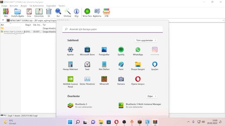Launch Microsoft Store from Start menu
The height and width of the screenshot is (126, 225).
pyautogui.click(x=87, y=51)
